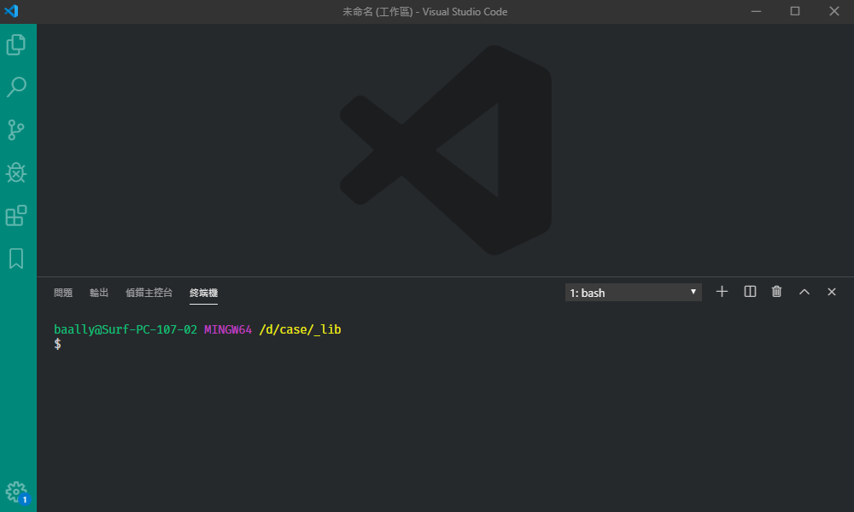Create a new terminal with the plus icon

[x=721, y=291]
